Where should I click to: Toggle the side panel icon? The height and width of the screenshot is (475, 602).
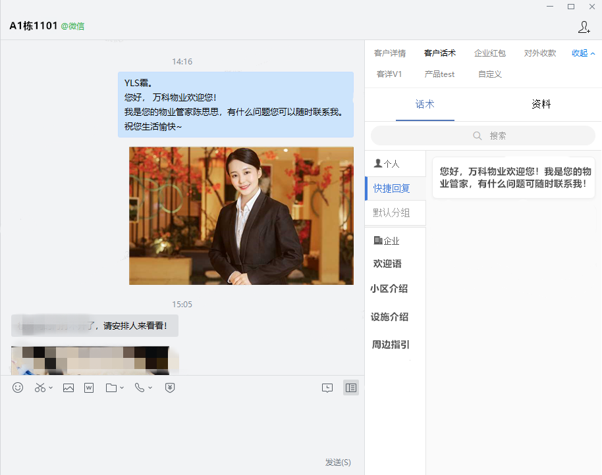coord(351,387)
